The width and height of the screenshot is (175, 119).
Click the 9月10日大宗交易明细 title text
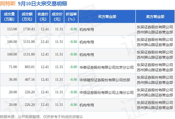point(42,4)
